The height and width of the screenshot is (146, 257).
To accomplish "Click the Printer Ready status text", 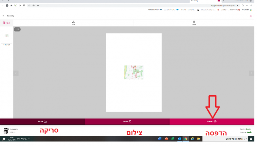I will coord(246,129).
